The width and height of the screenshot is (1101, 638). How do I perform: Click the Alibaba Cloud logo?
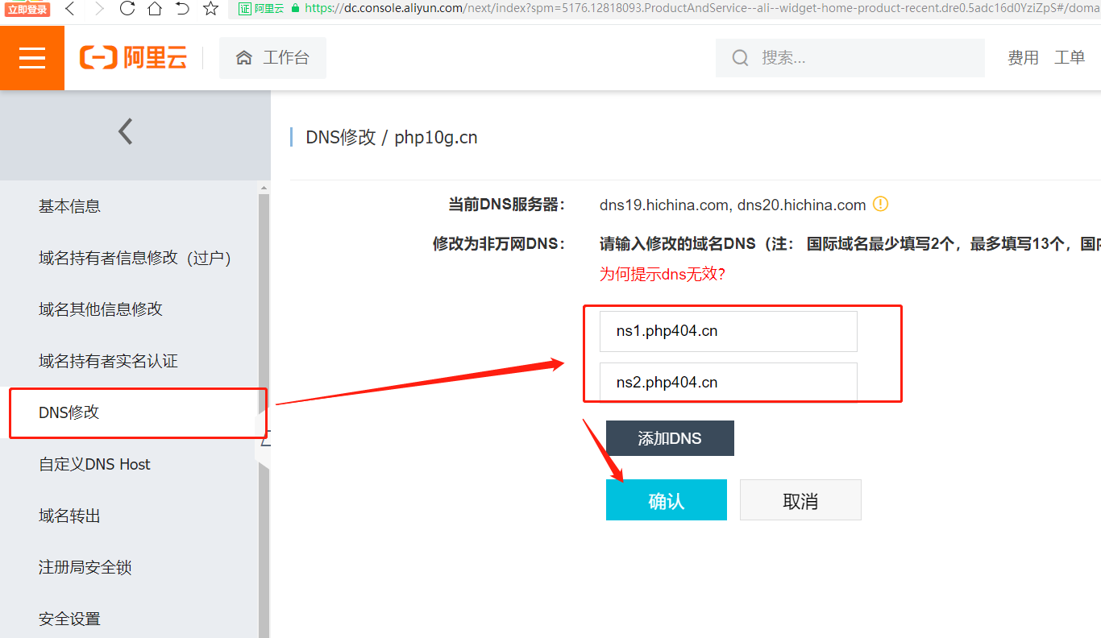[133, 58]
